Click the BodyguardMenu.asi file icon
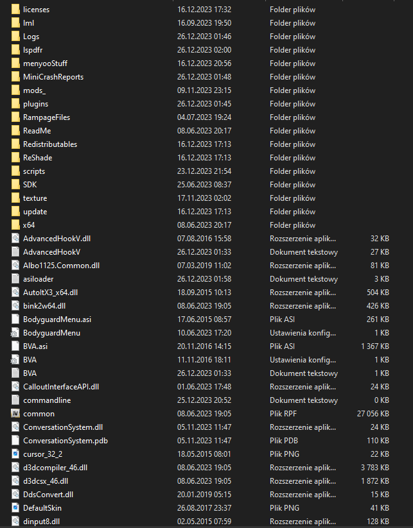This screenshot has width=413, height=528. click(15, 319)
